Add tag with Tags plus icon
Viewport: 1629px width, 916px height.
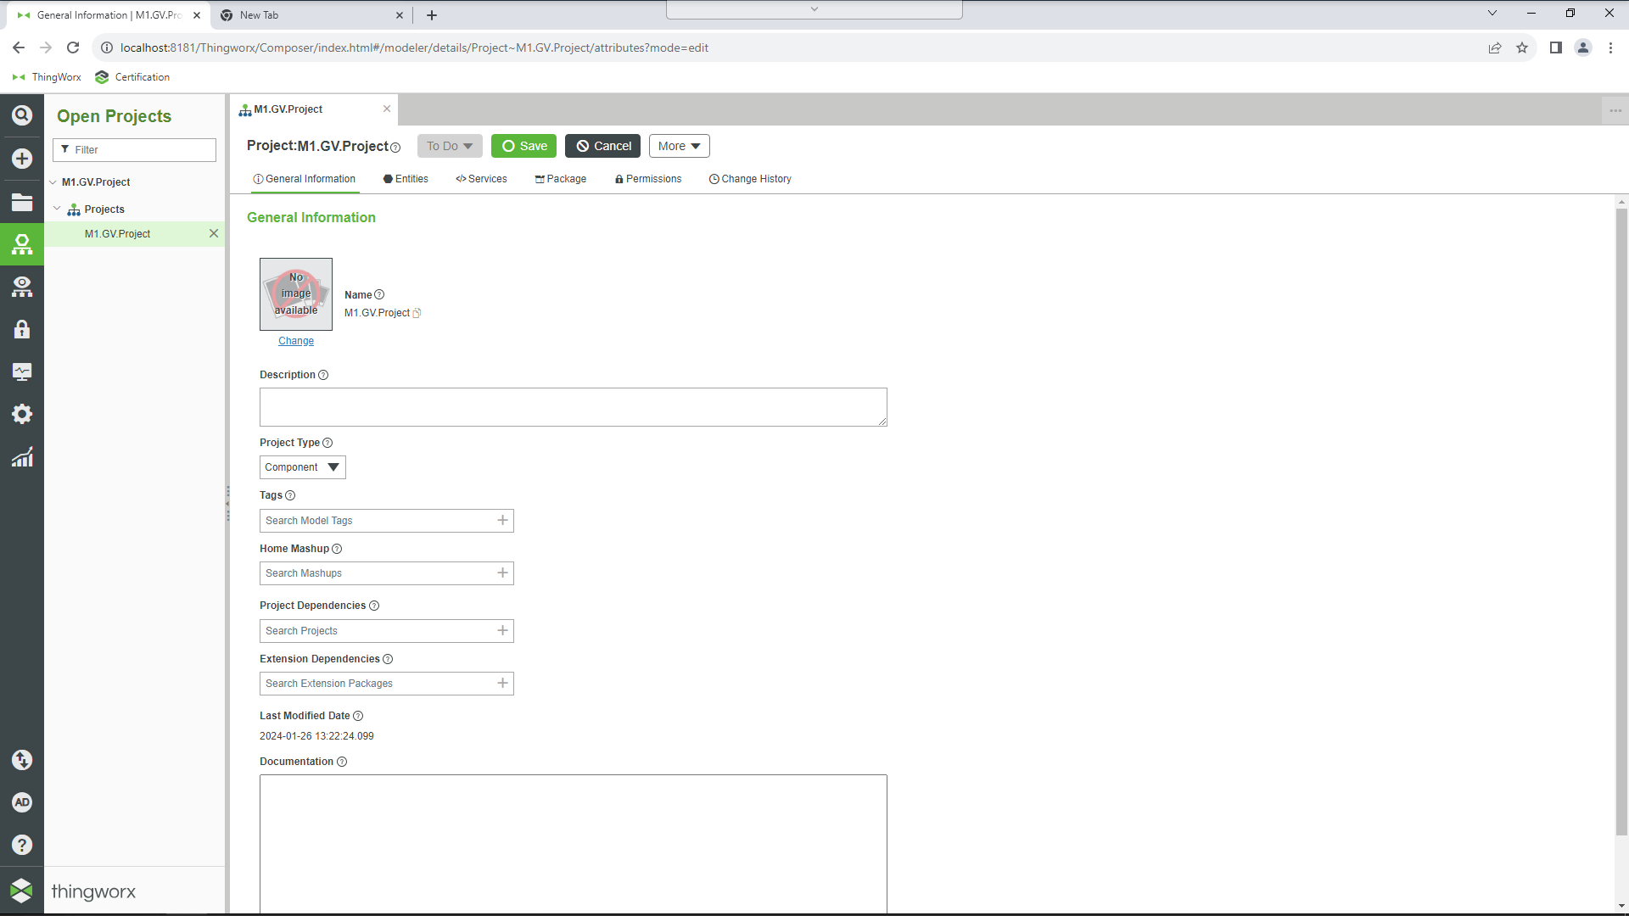point(502,520)
